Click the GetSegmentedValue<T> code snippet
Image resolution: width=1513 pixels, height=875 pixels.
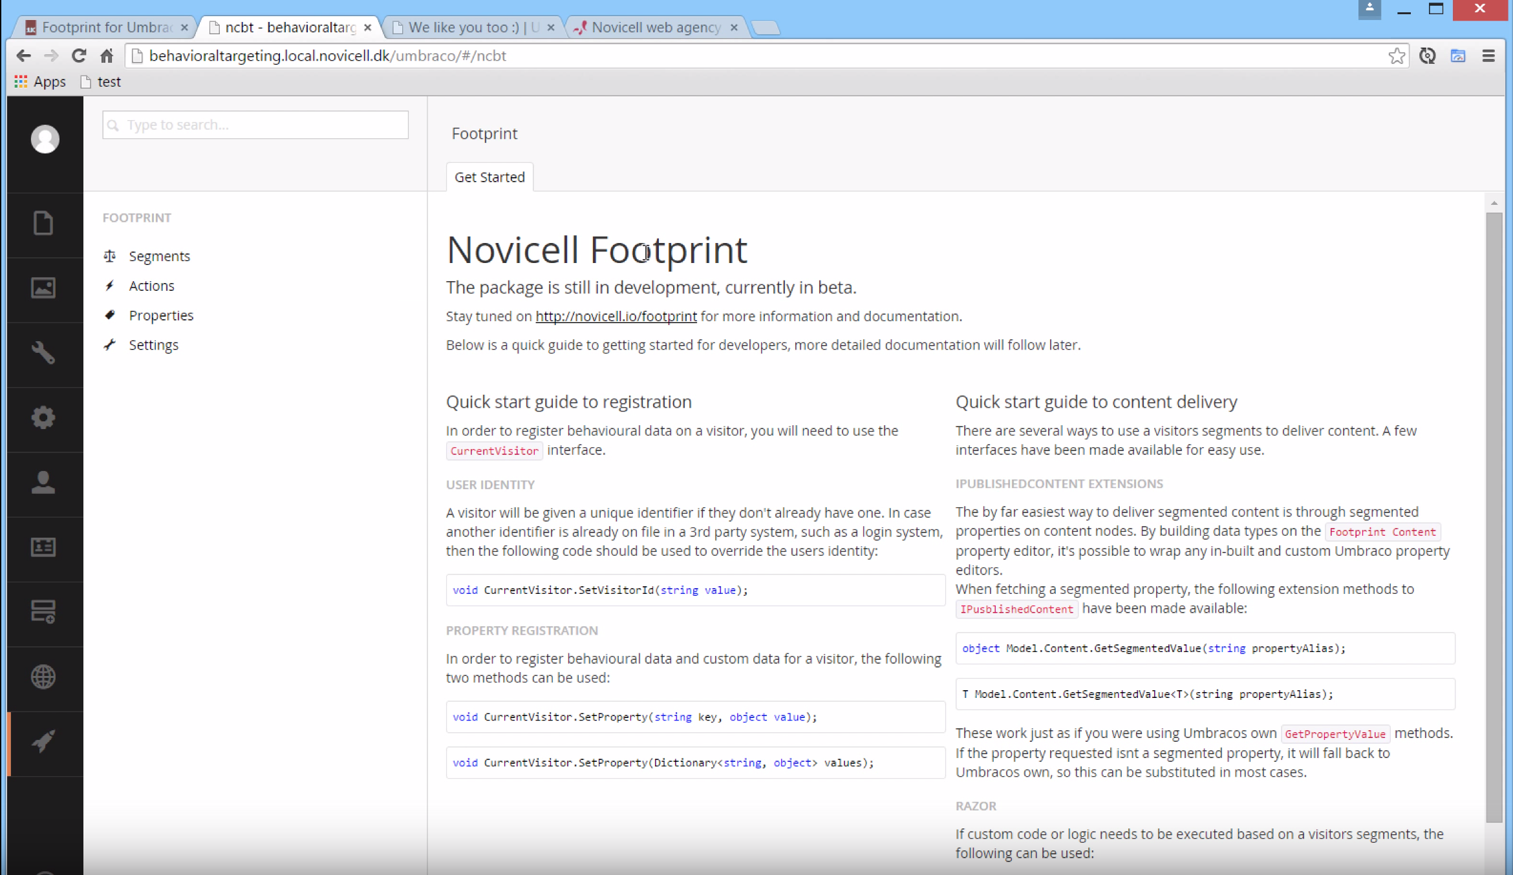click(1205, 694)
